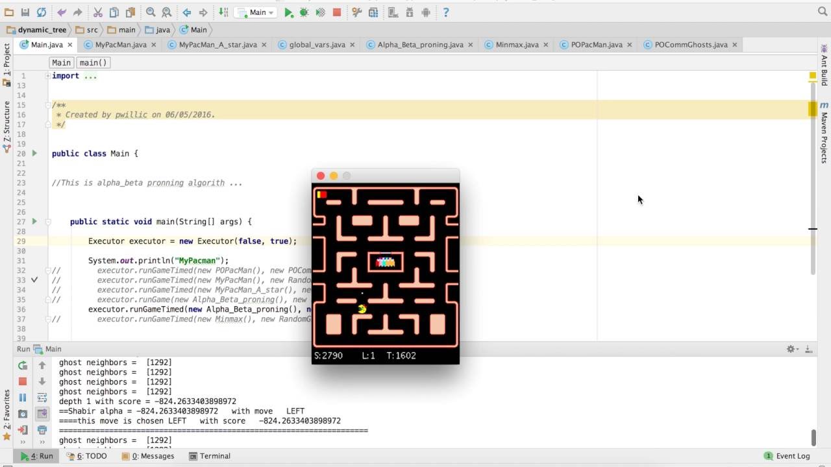Click the run gutter arrow beside main method

[34, 222]
